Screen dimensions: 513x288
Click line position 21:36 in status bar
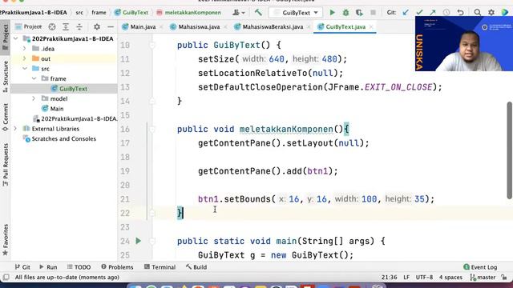pos(389,278)
